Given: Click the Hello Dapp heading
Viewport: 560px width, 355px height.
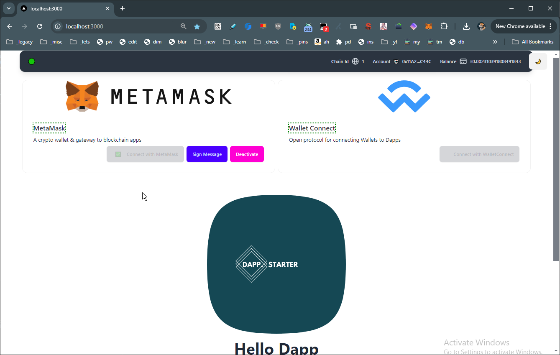Looking at the screenshot, I should click(x=276, y=349).
